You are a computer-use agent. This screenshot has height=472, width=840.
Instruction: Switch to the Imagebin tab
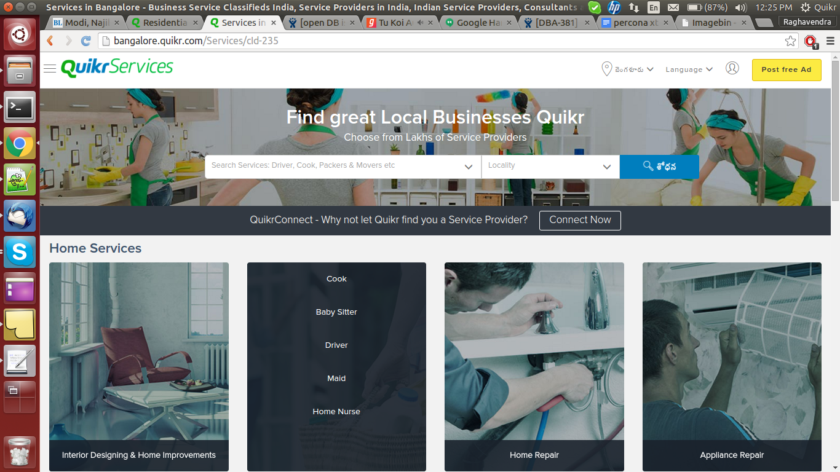[715, 23]
